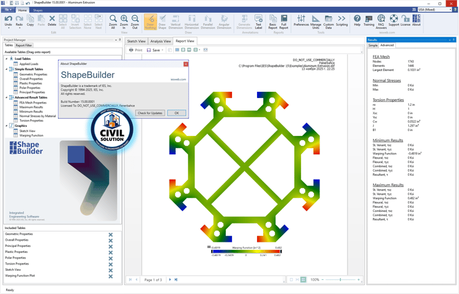The width and height of the screenshot is (459, 294).
Task: Select Warping Function in Graphics tree
Action: click(31, 135)
